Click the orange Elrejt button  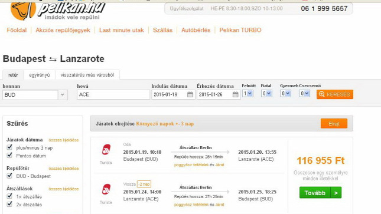click(334, 124)
